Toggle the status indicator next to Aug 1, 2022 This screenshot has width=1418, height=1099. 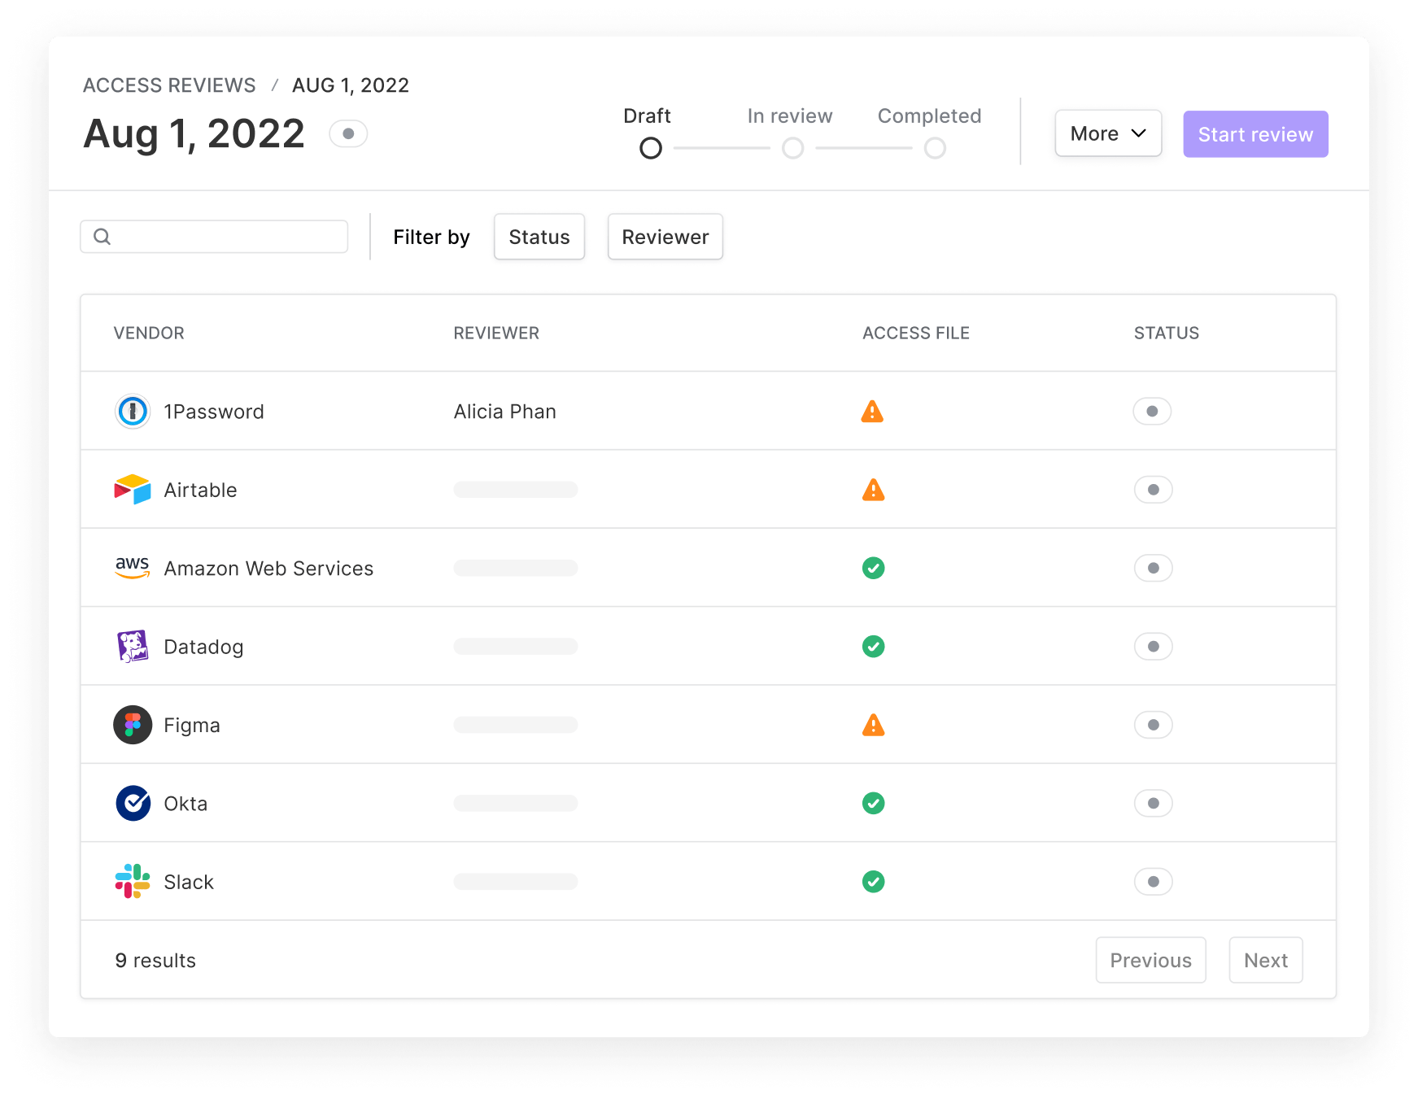point(348,133)
